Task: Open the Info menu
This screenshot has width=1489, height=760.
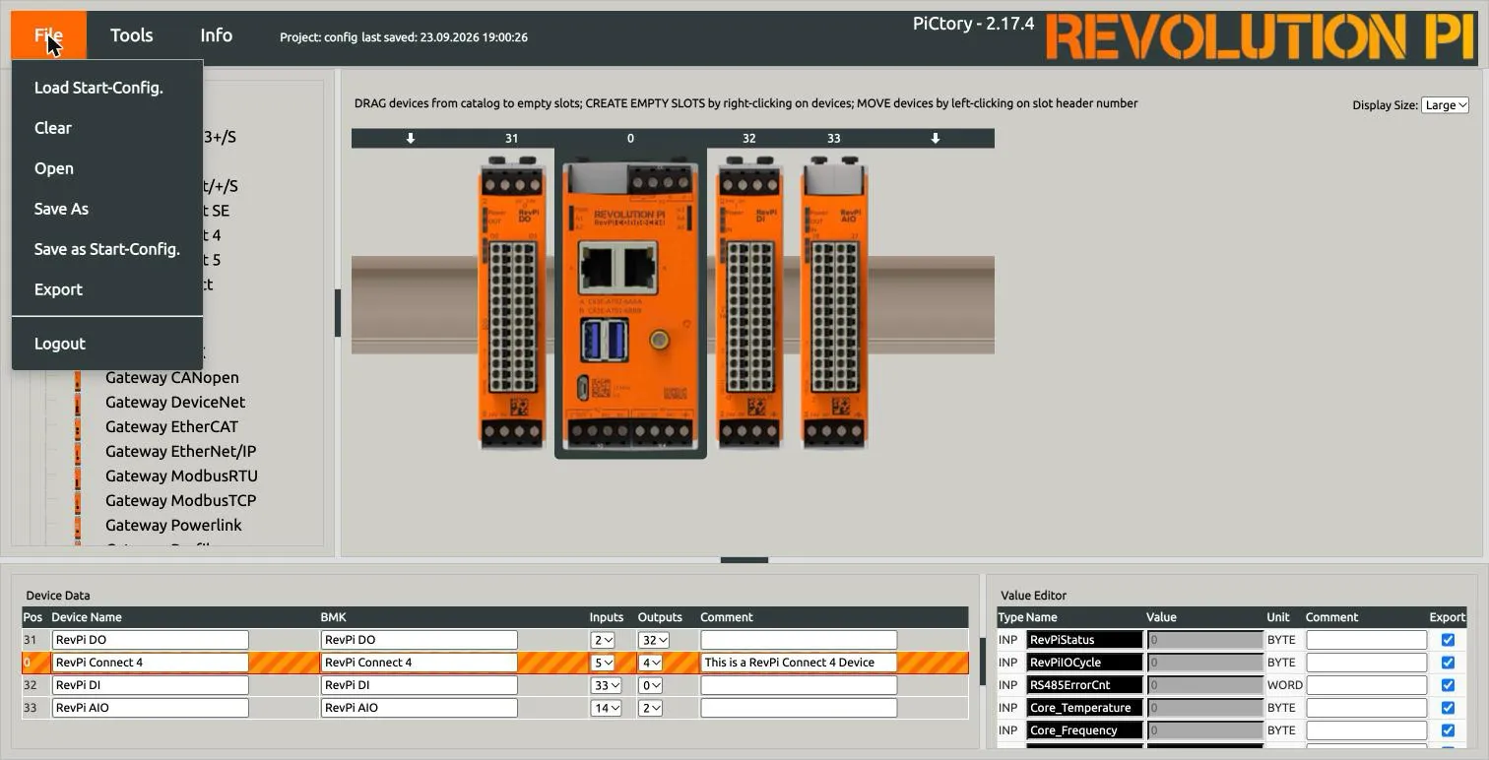Action: pyautogui.click(x=217, y=35)
